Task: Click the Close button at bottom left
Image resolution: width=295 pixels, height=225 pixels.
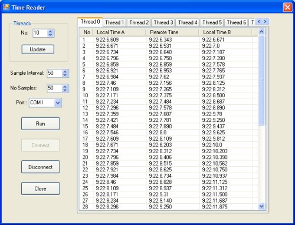Action: 40,188
